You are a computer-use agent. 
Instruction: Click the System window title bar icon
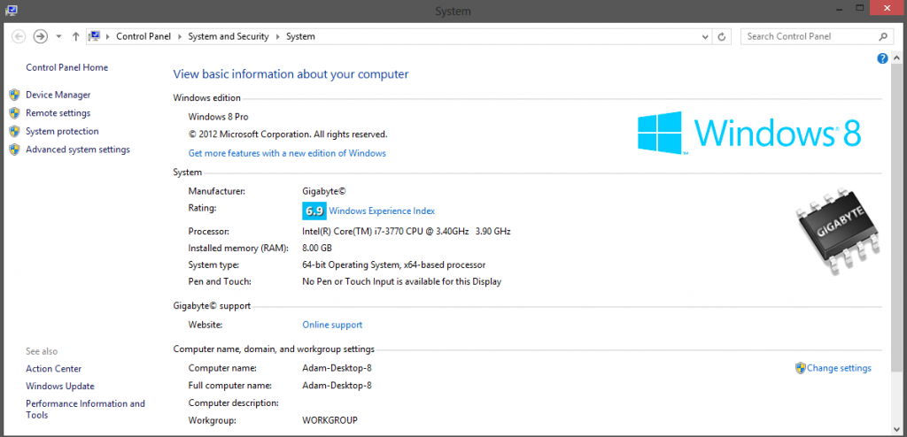(x=11, y=11)
